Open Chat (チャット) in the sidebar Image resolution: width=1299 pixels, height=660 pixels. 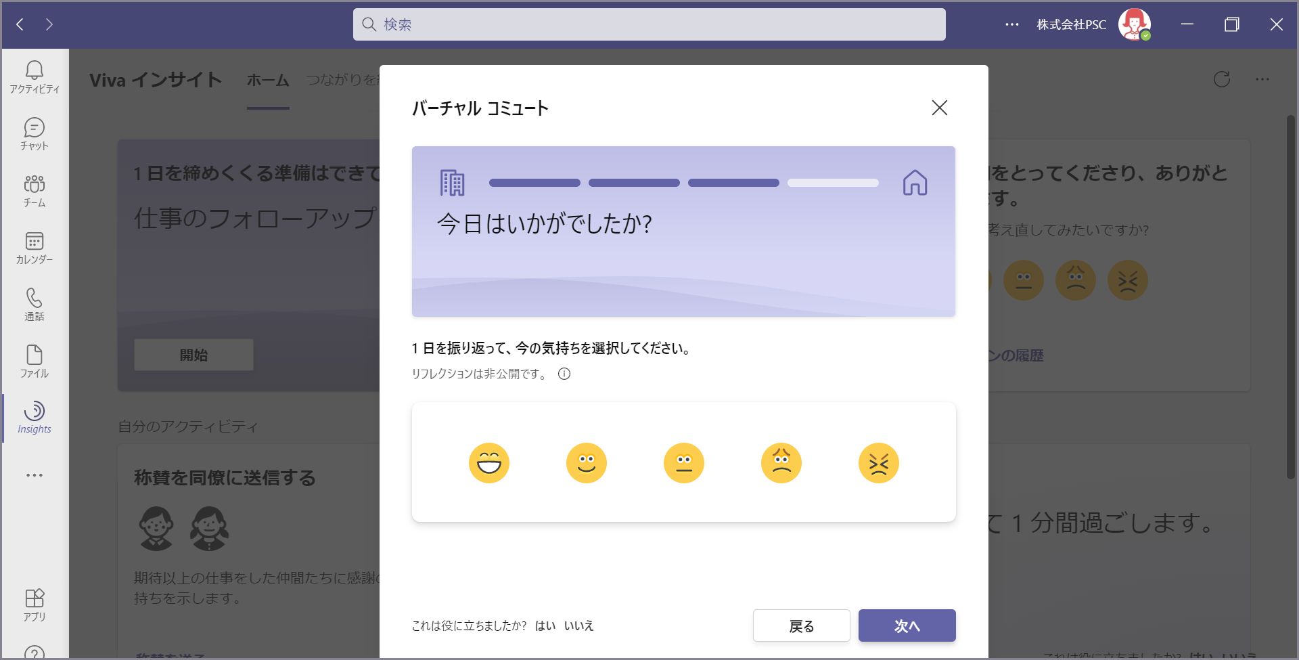click(35, 134)
